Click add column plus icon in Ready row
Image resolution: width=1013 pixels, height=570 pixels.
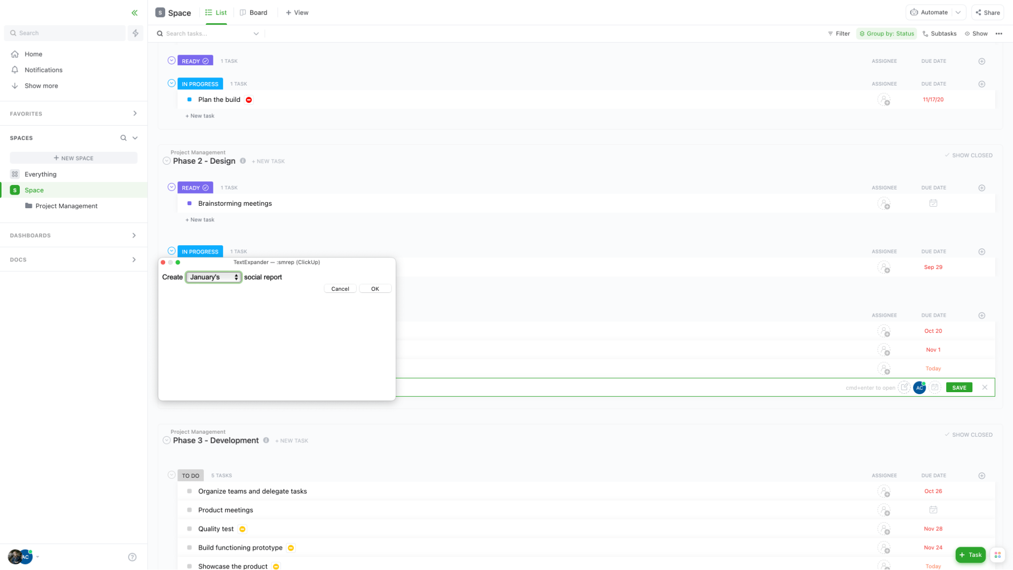982,61
